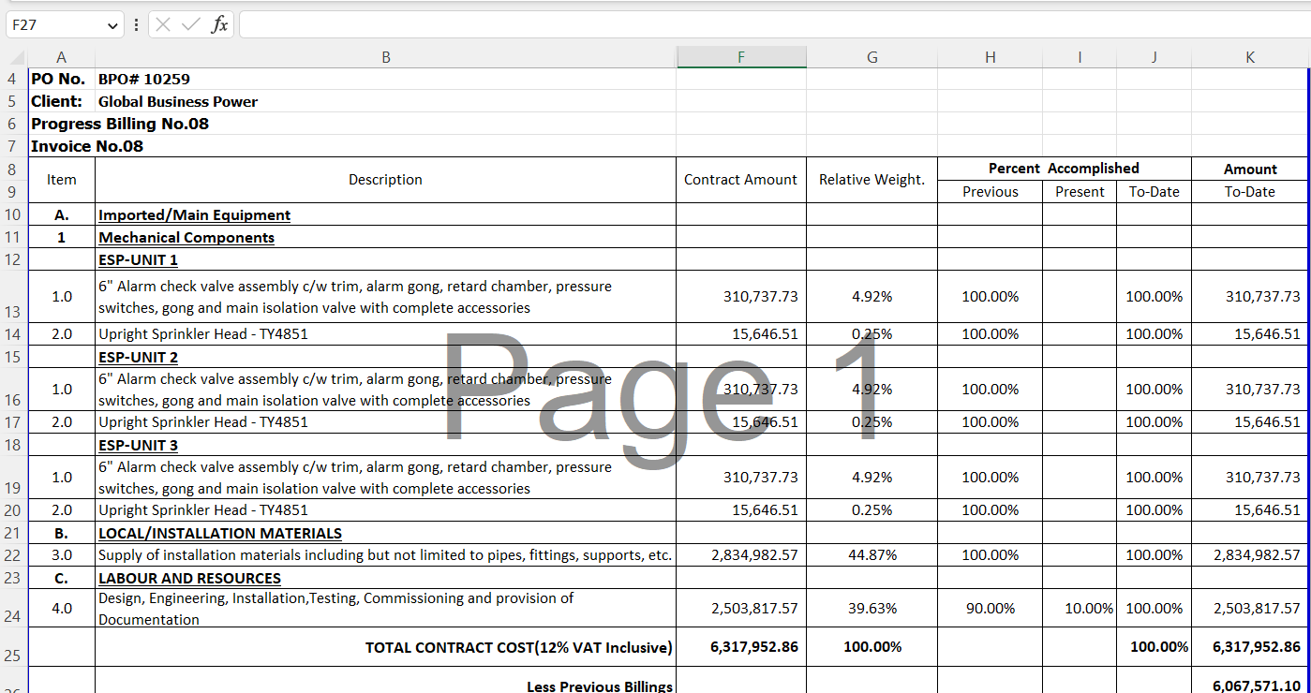The image size is (1311, 693).
Task: Select the 90.00% previous percent cell
Action: [990, 608]
